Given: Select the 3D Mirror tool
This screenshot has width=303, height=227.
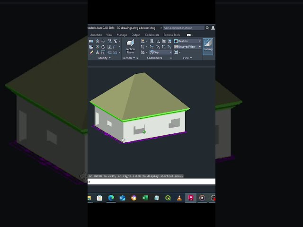Looking at the screenshot, I should pyautogui.click(x=91, y=41).
